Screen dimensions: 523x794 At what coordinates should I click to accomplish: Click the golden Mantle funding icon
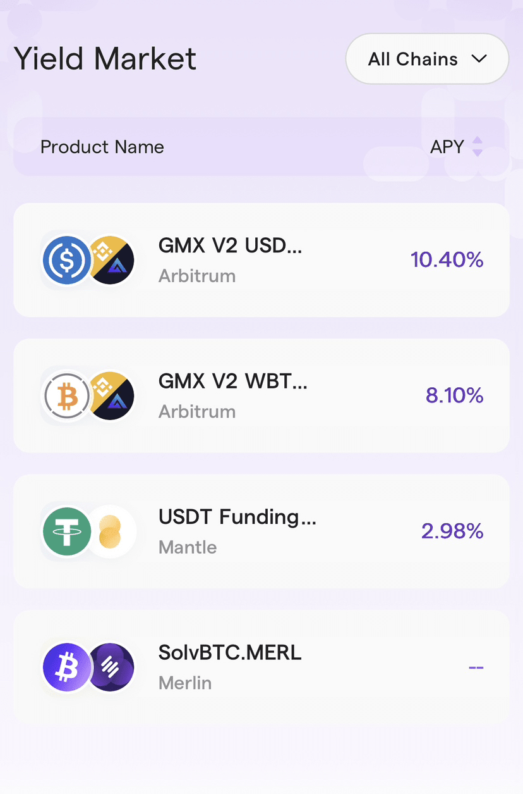point(110,531)
